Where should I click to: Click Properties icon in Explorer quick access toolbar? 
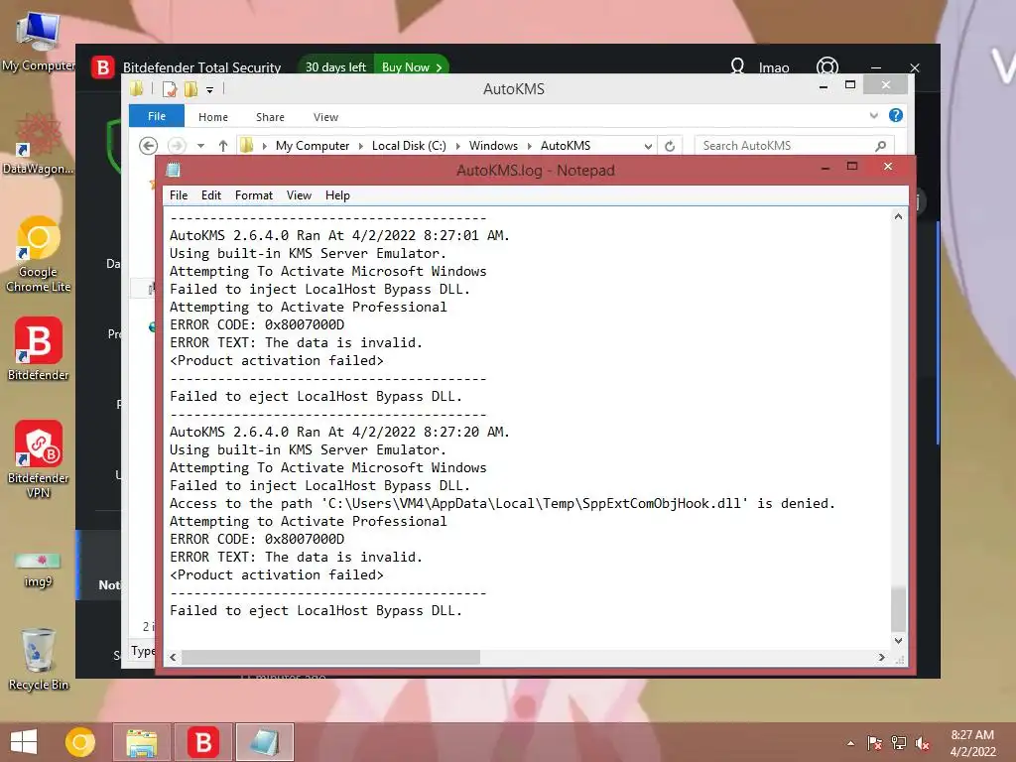tap(170, 88)
